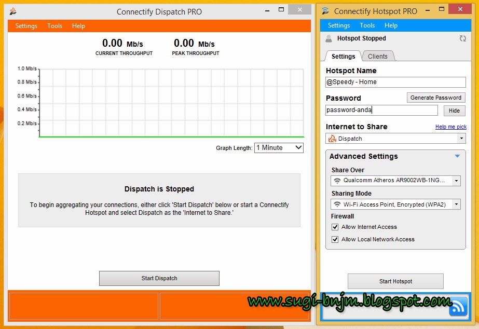
Task: Click the Wi-Fi icon in Share Over field
Action: (x=337, y=181)
